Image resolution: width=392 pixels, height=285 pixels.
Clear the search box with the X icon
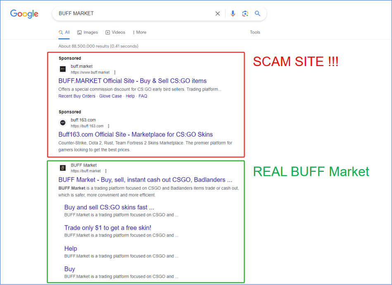(218, 13)
